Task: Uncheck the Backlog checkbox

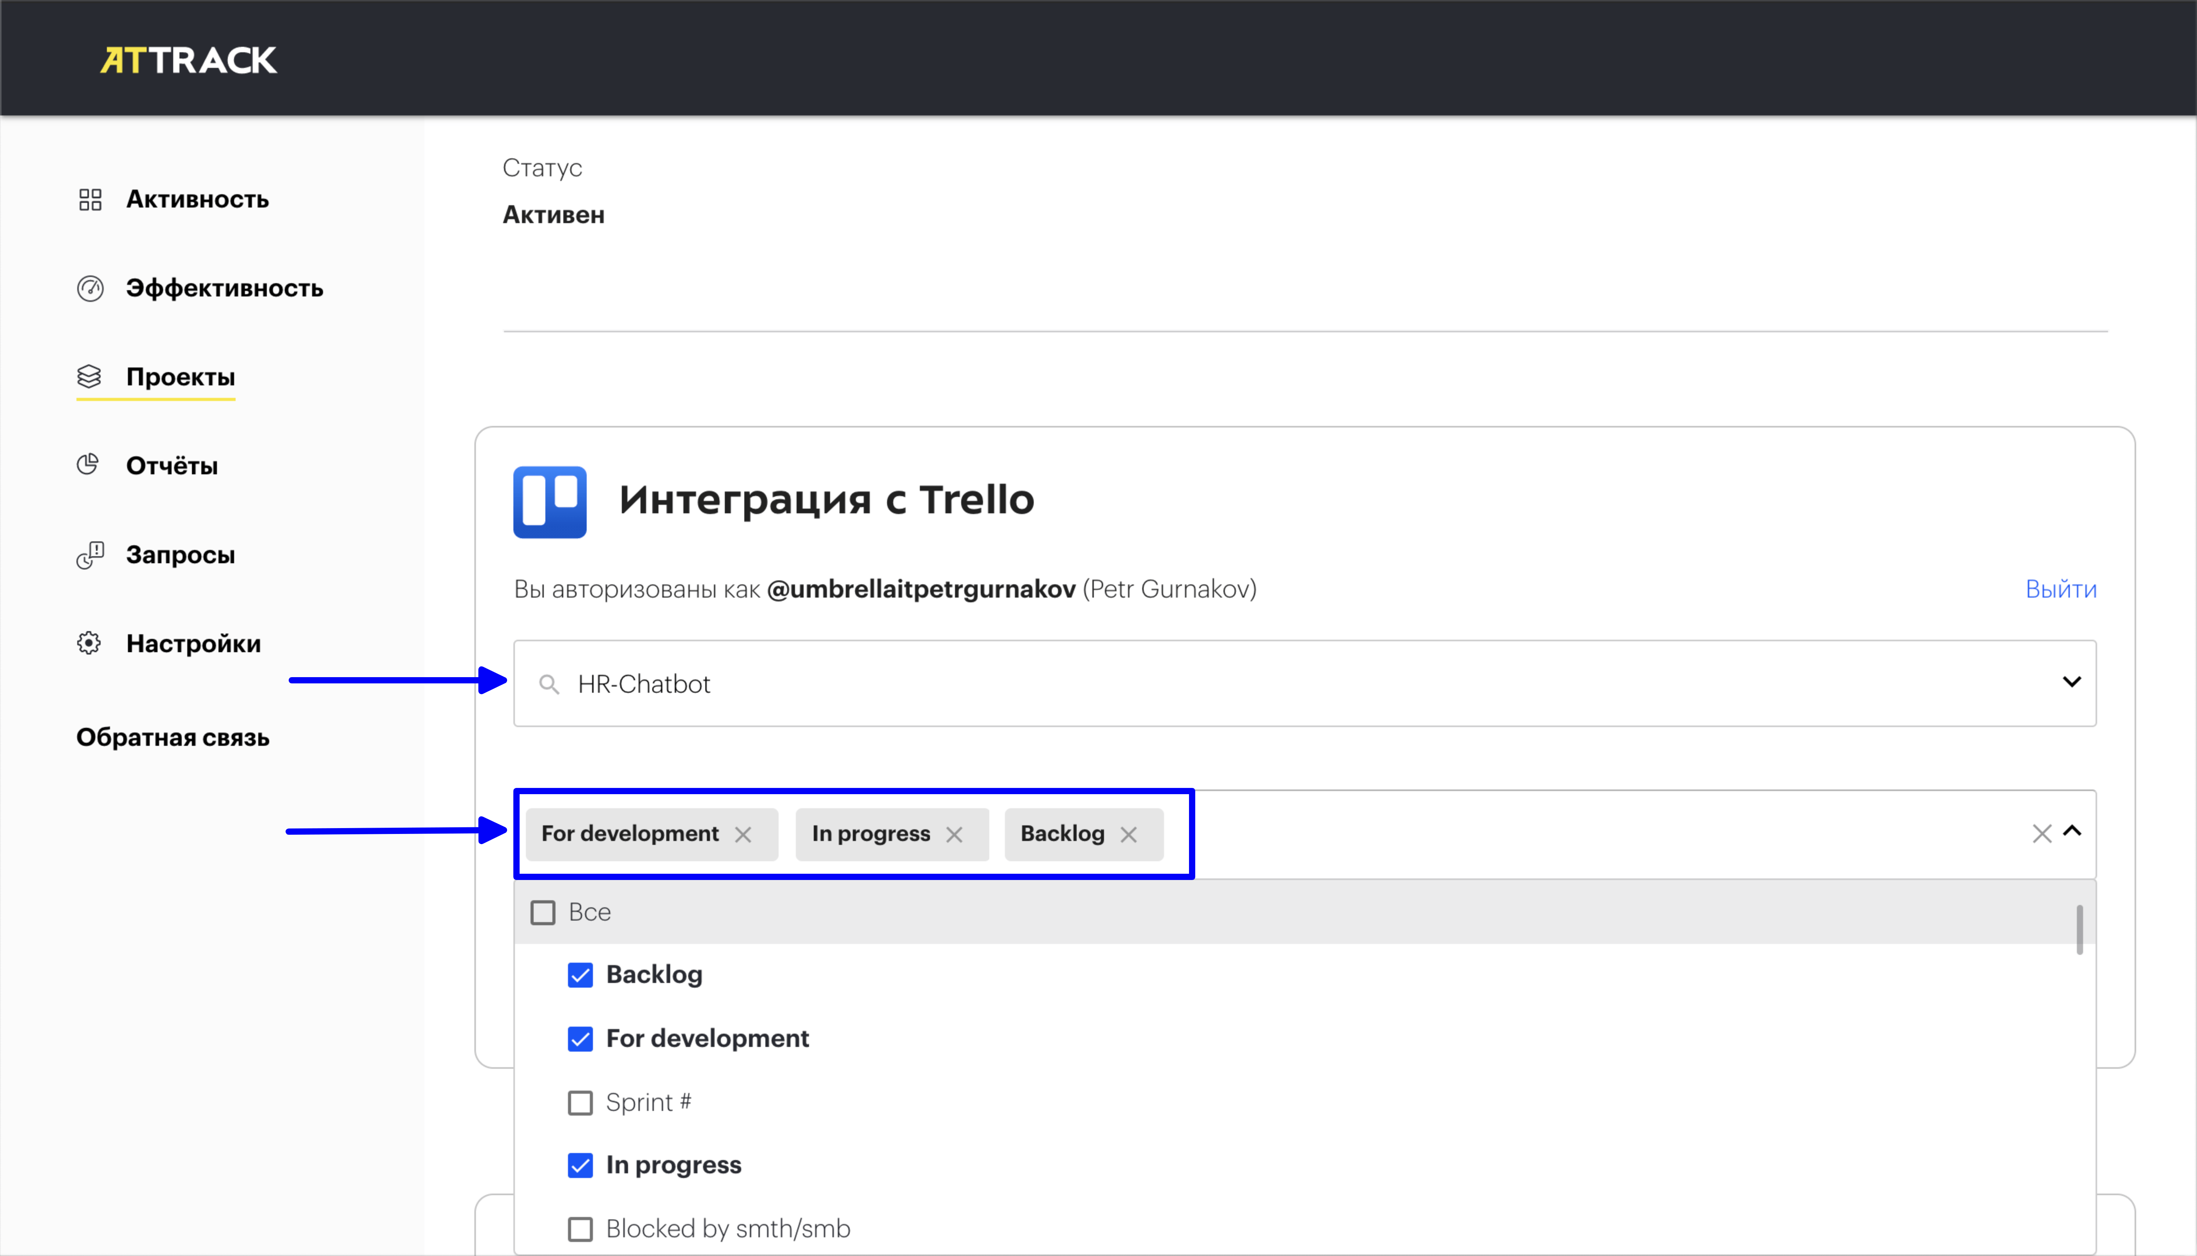Action: coord(580,975)
